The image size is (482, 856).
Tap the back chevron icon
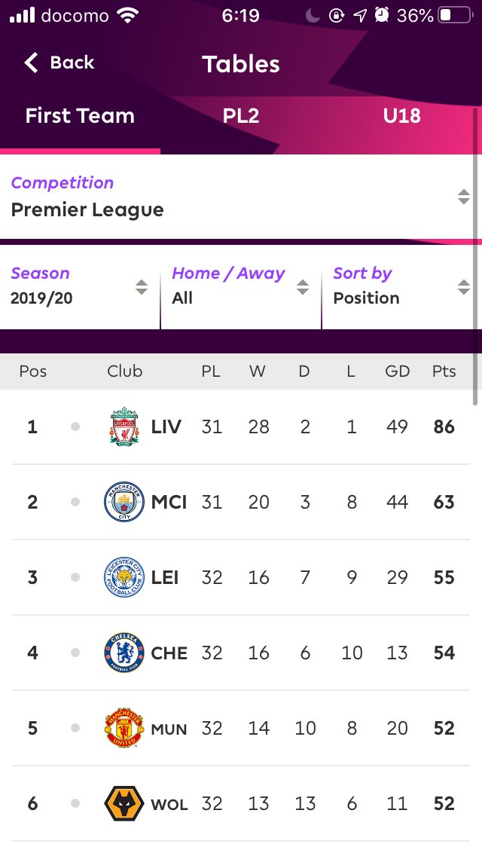(31, 63)
